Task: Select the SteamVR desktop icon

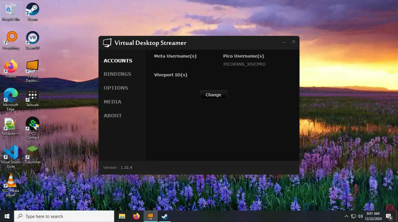Action: tap(32, 40)
